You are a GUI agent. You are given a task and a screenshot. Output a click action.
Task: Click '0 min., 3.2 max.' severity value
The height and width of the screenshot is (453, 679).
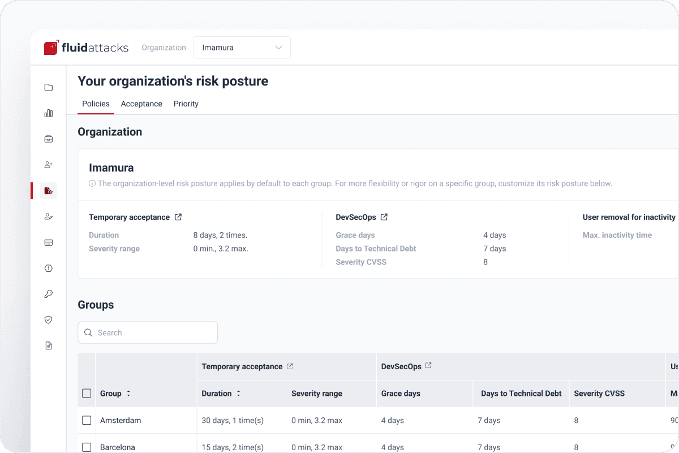coord(221,249)
